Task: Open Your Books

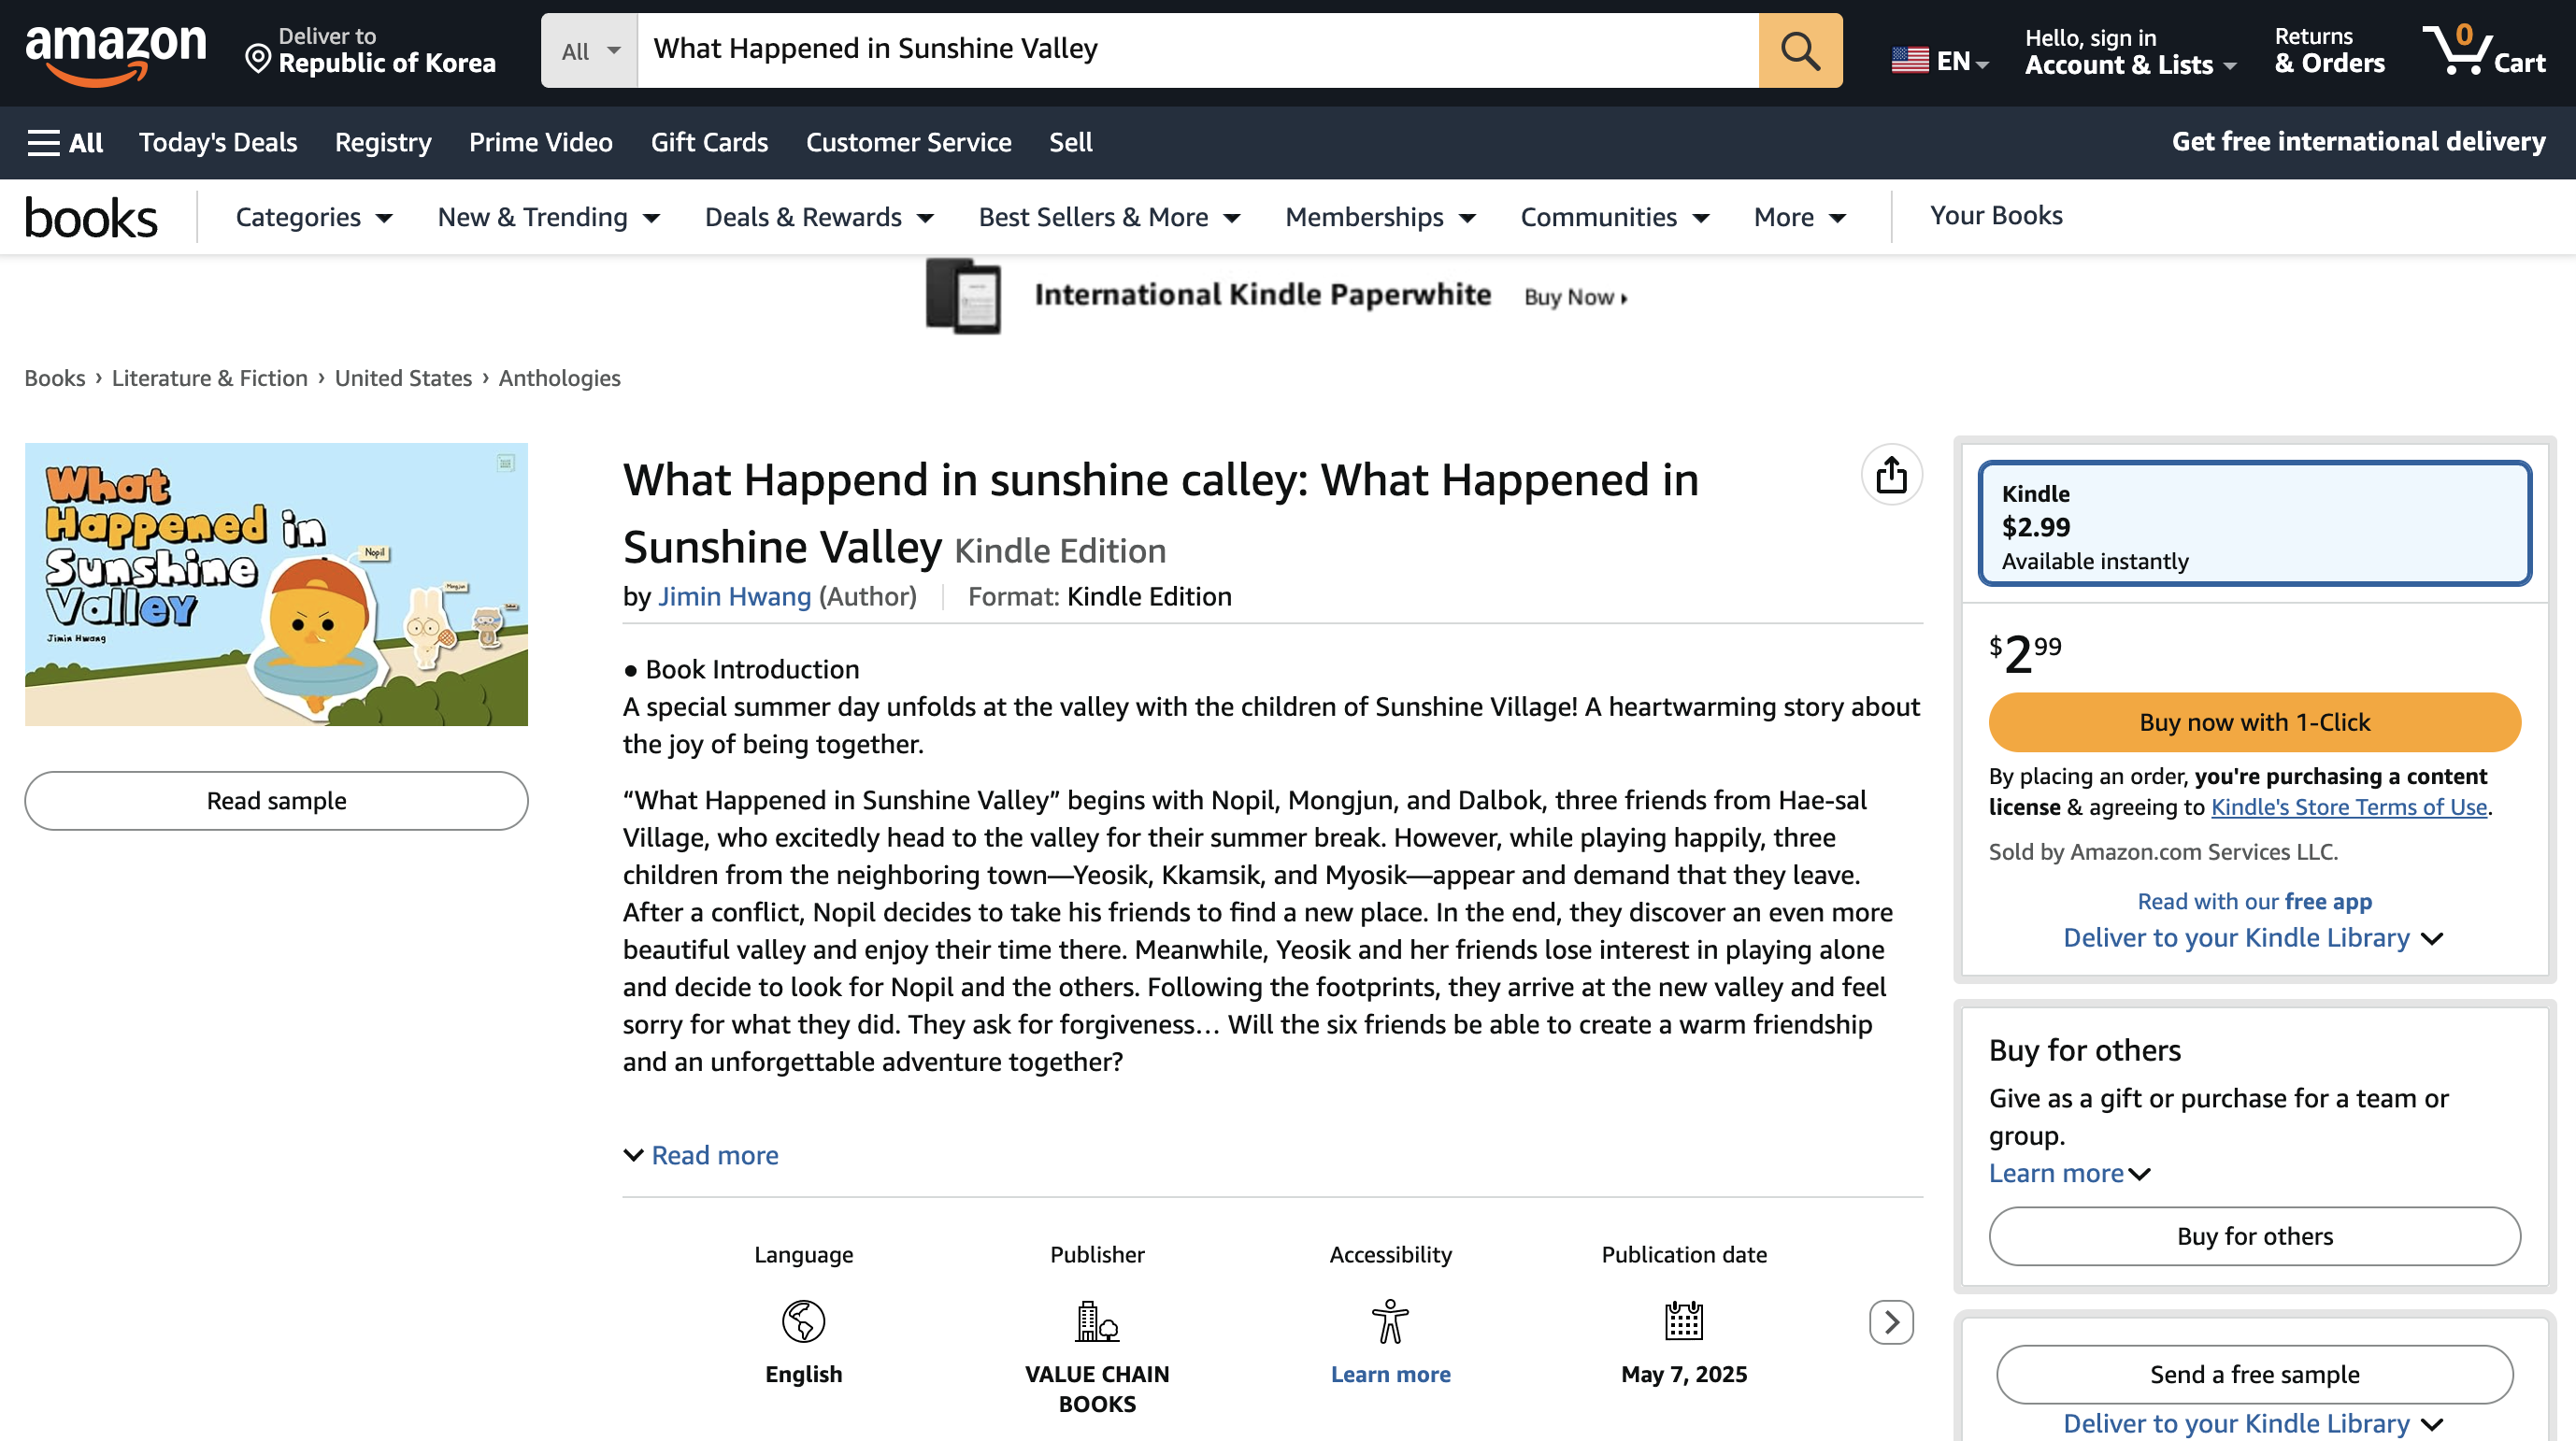Action: point(1996,215)
